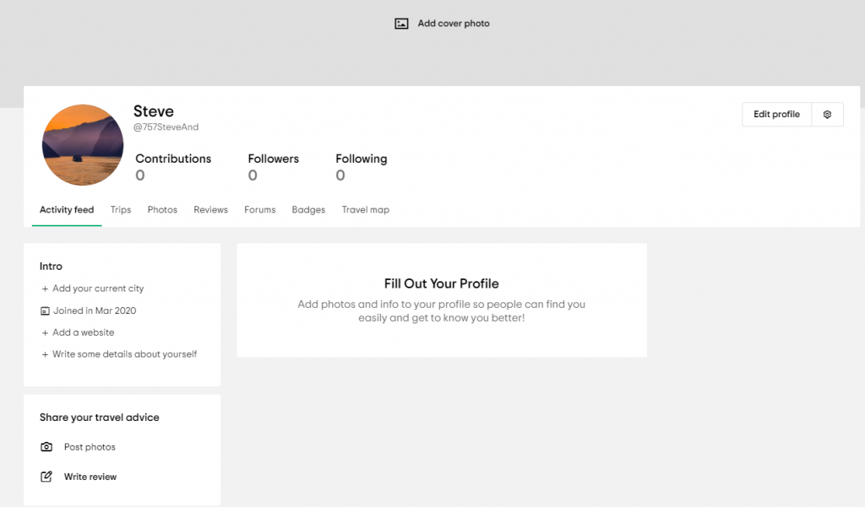This screenshot has width=865, height=507.
Task: Click the Write review link
Action: pos(90,477)
